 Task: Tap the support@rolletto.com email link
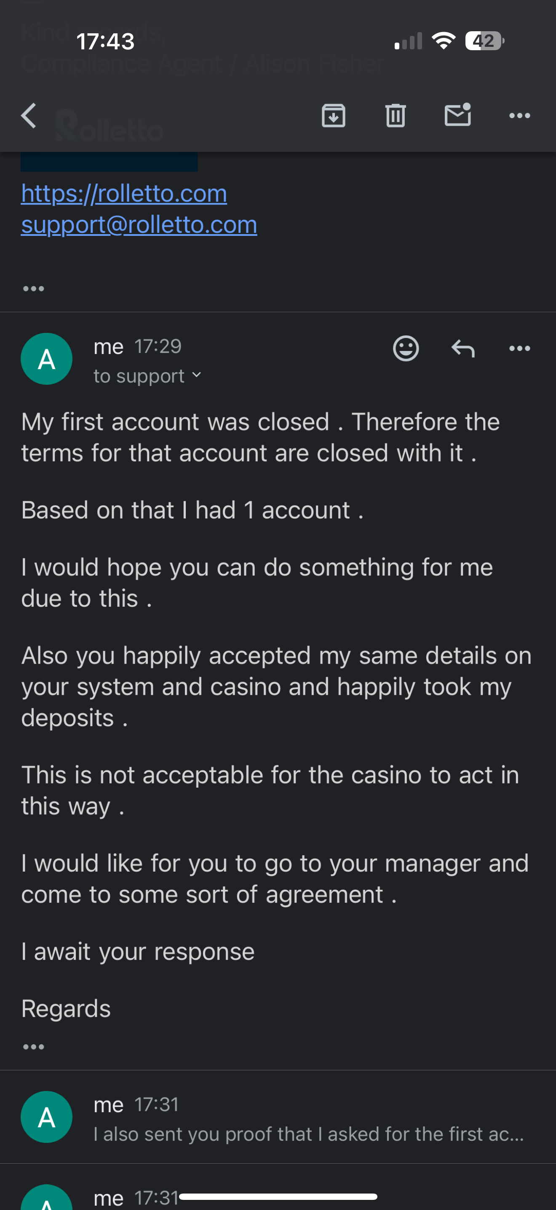pos(139,225)
